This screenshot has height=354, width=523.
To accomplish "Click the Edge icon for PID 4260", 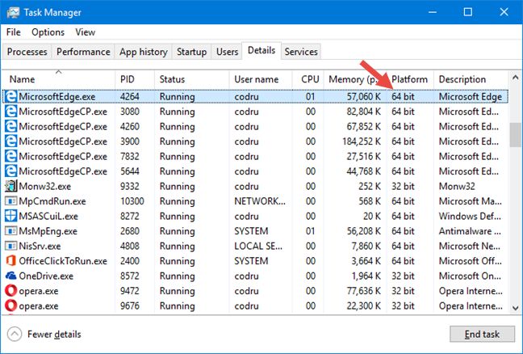I will coord(10,127).
